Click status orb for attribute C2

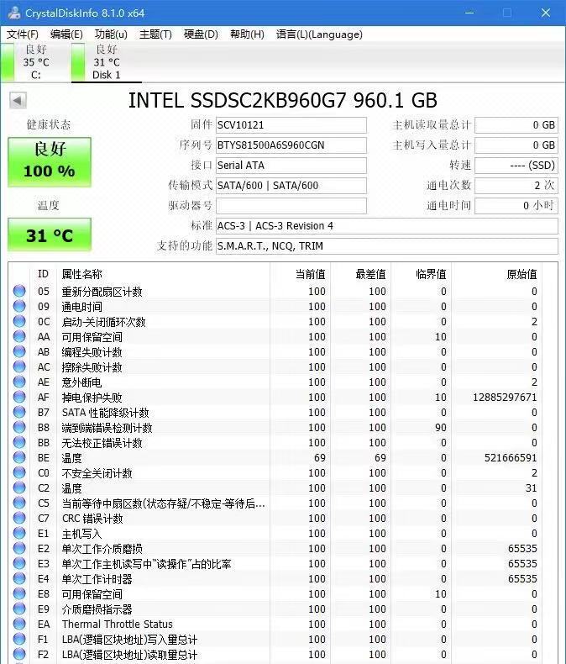19,487
